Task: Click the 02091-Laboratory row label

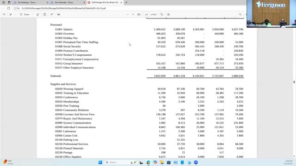Action: point(66,131)
